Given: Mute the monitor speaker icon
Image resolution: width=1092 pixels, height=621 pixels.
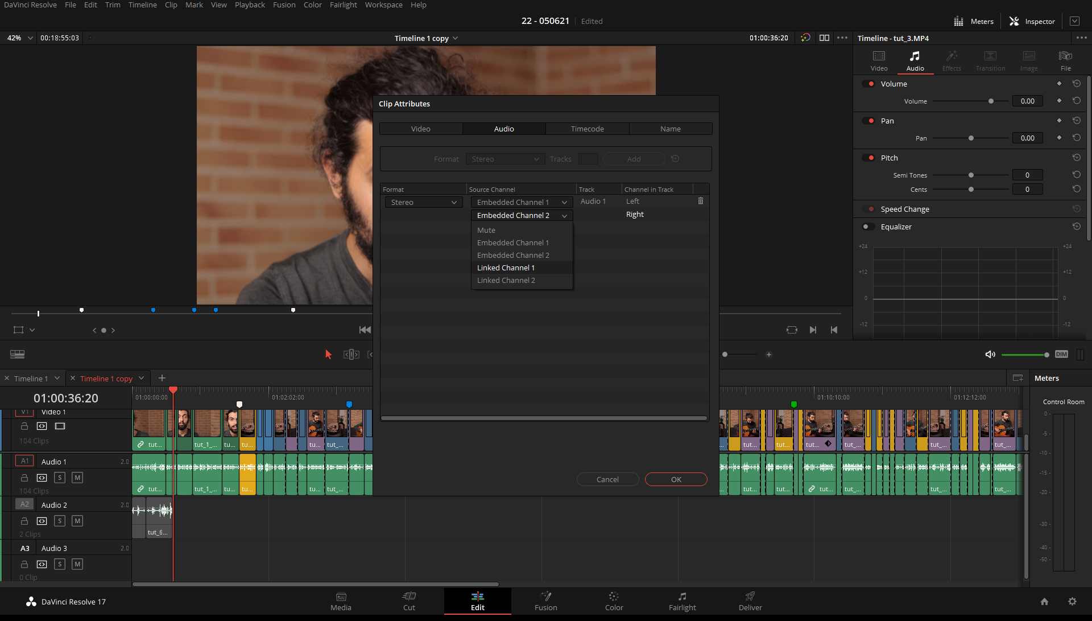Looking at the screenshot, I should pyautogui.click(x=990, y=354).
